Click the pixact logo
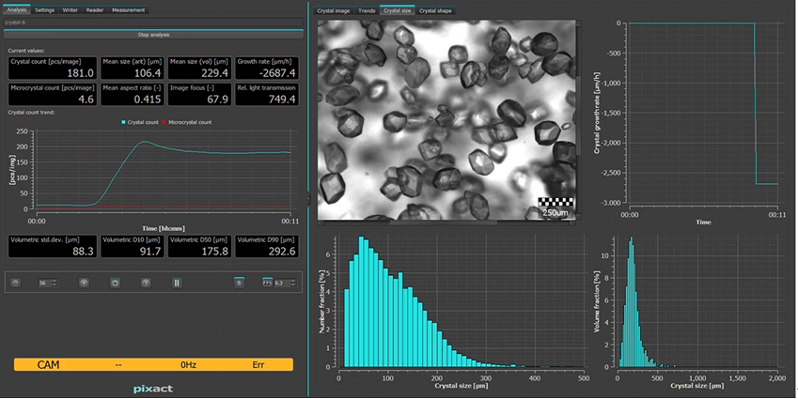Image resolution: width=798 pixels, height=399 pixels. (x=153, y=386)
